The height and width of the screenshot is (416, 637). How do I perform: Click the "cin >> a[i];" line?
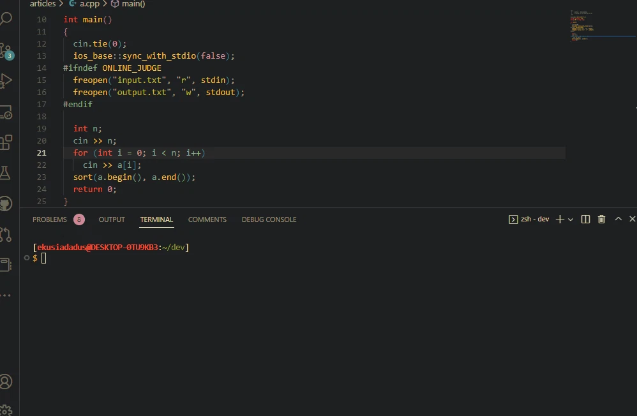click(x=112, y=165)
